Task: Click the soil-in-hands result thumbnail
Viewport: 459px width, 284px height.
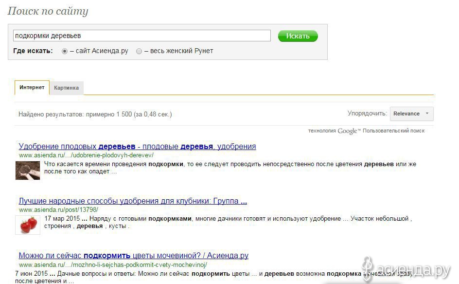Action: tap(28, 170)
